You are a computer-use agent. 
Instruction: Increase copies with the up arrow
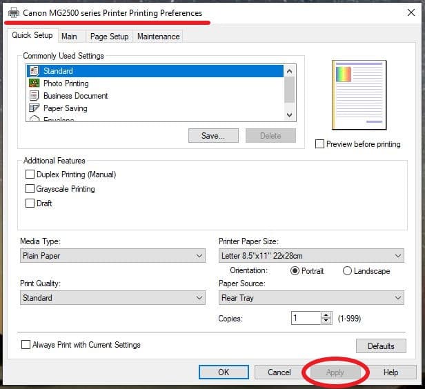tap(326, 315)
